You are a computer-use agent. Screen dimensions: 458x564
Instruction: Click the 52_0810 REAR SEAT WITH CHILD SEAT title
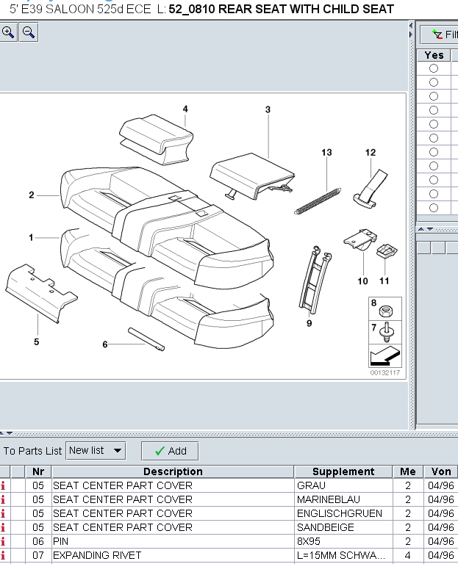pos(282,9)
